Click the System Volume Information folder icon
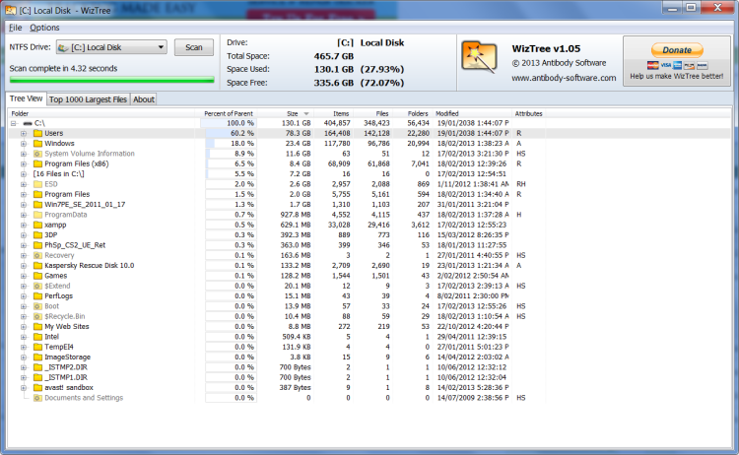This screenshot has width=739, height=455. click(x=38, y=154)
